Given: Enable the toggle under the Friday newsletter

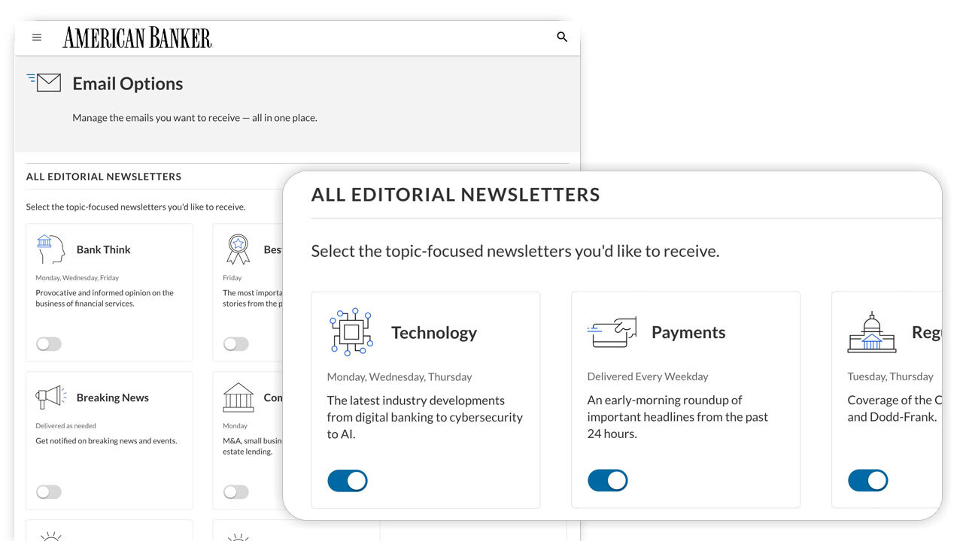Looking at the screenshot, I should coord(235,344).
